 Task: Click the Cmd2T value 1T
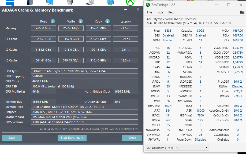pyautogui.click(x=200, y=41)
